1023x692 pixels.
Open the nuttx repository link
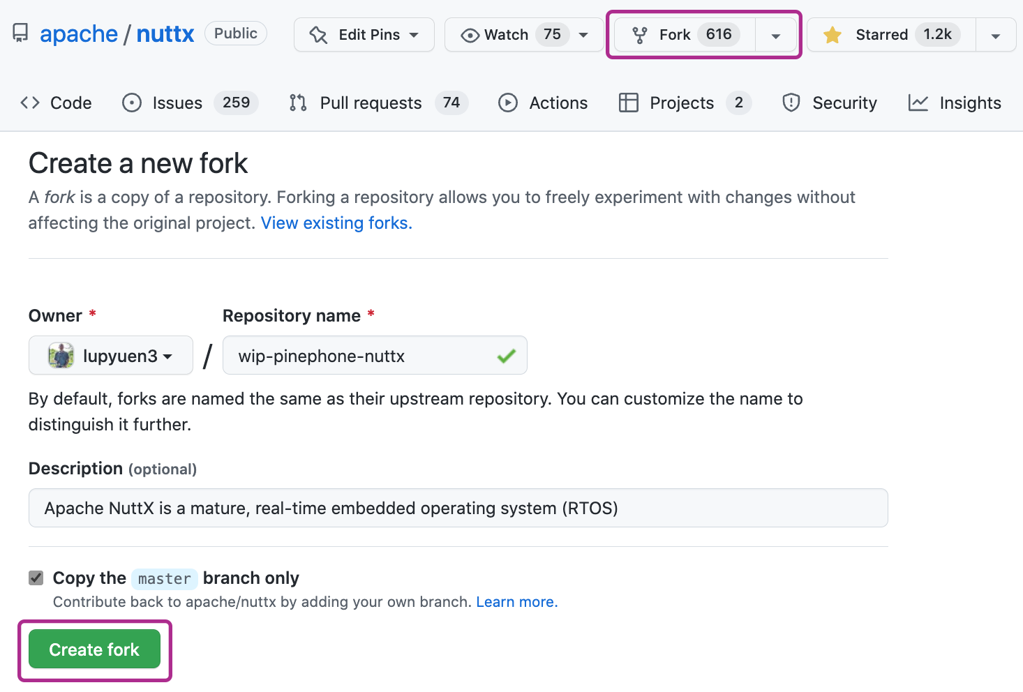point(165,33)
